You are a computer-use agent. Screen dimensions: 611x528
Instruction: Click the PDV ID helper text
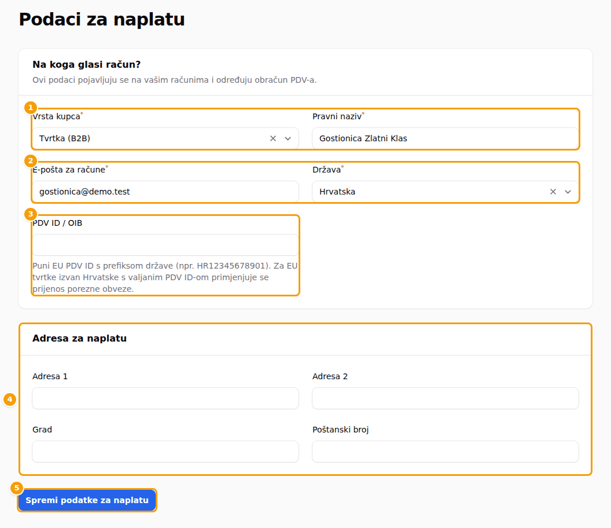(x=165, y=277)
